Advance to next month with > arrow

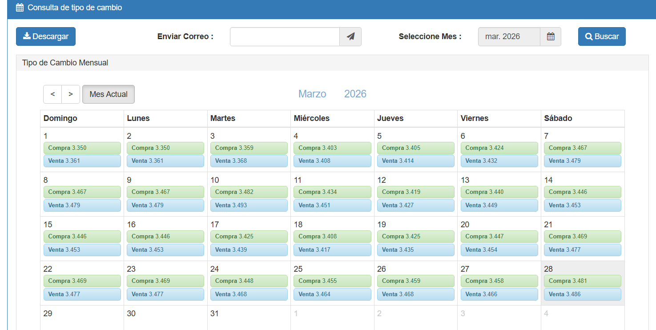click(71, 94)
